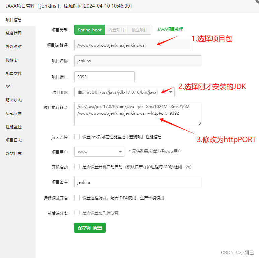Select Spring_boot project type button
This screenshot has height=258, width=259.
(x=90, y=30)
